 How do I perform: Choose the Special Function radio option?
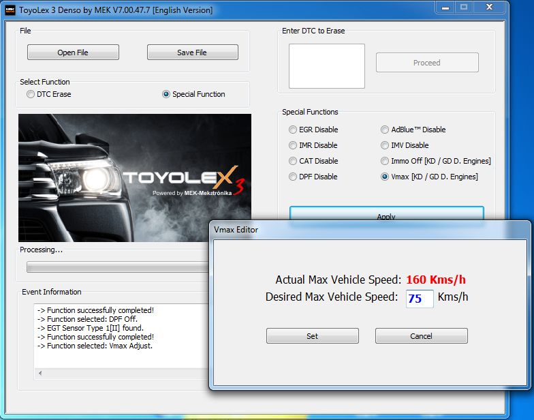tap(166, 94)
